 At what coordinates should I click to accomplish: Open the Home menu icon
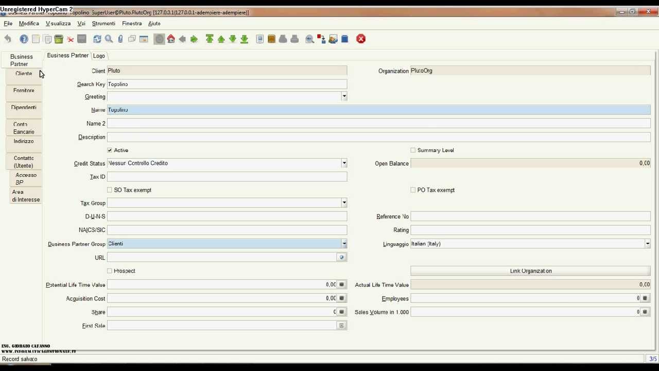click(171, 39)
